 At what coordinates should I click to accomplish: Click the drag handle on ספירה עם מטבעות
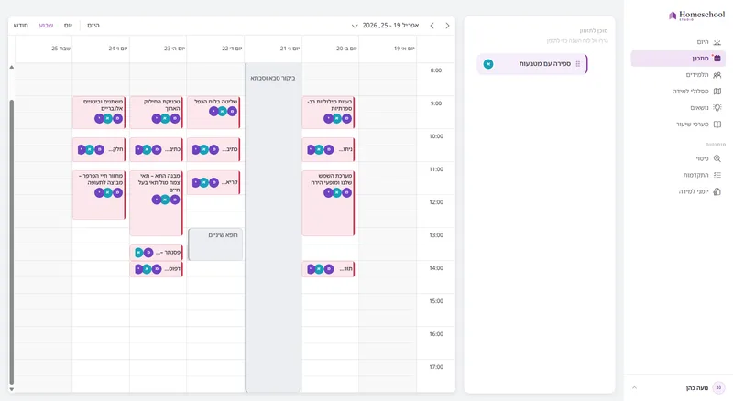578,64
